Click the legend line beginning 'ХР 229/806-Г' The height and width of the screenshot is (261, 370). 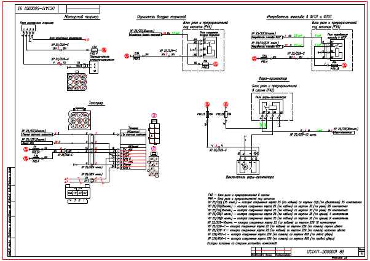click(271, 239)
